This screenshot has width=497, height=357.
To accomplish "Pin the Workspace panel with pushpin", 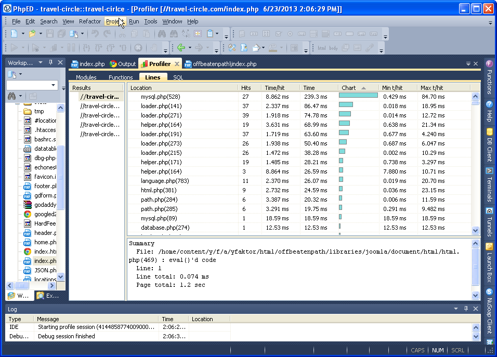I will 50,63.
